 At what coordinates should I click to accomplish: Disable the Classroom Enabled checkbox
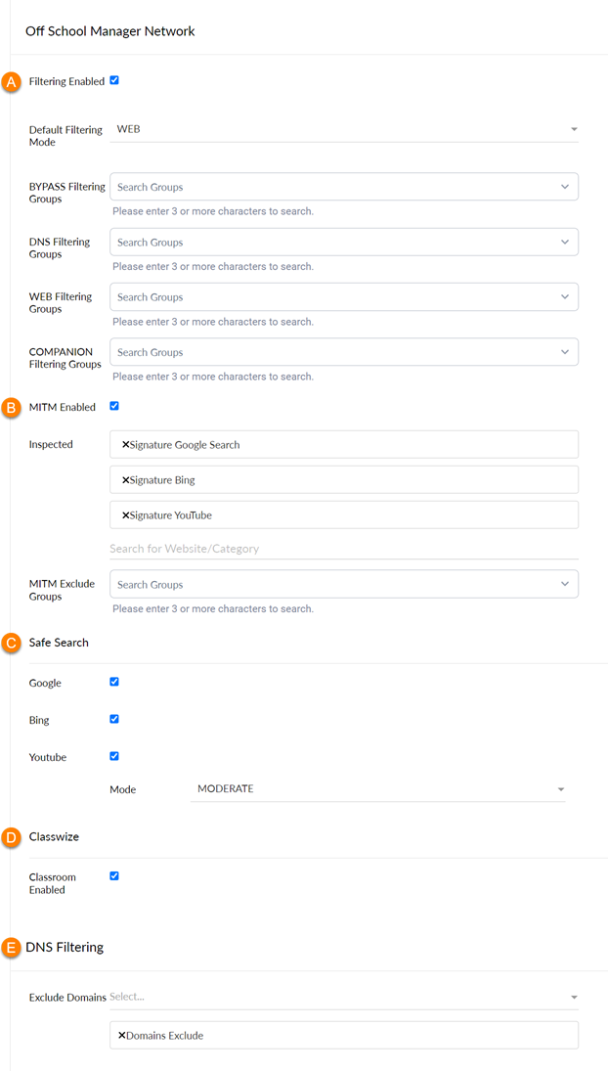pyautogui.click(x=114, y=875)
